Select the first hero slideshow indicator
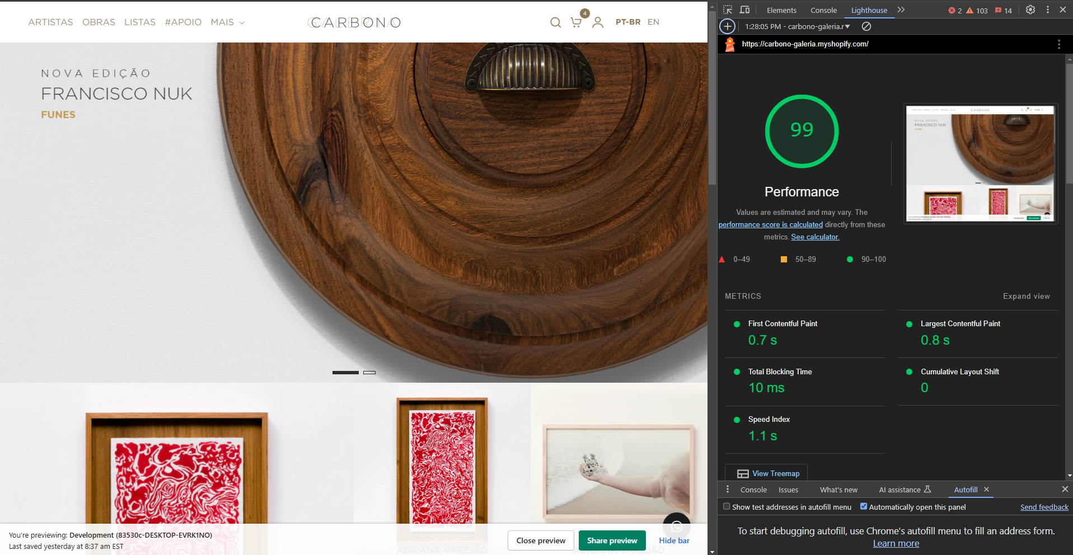This screenshot has width=1073, height=555. 345,372
